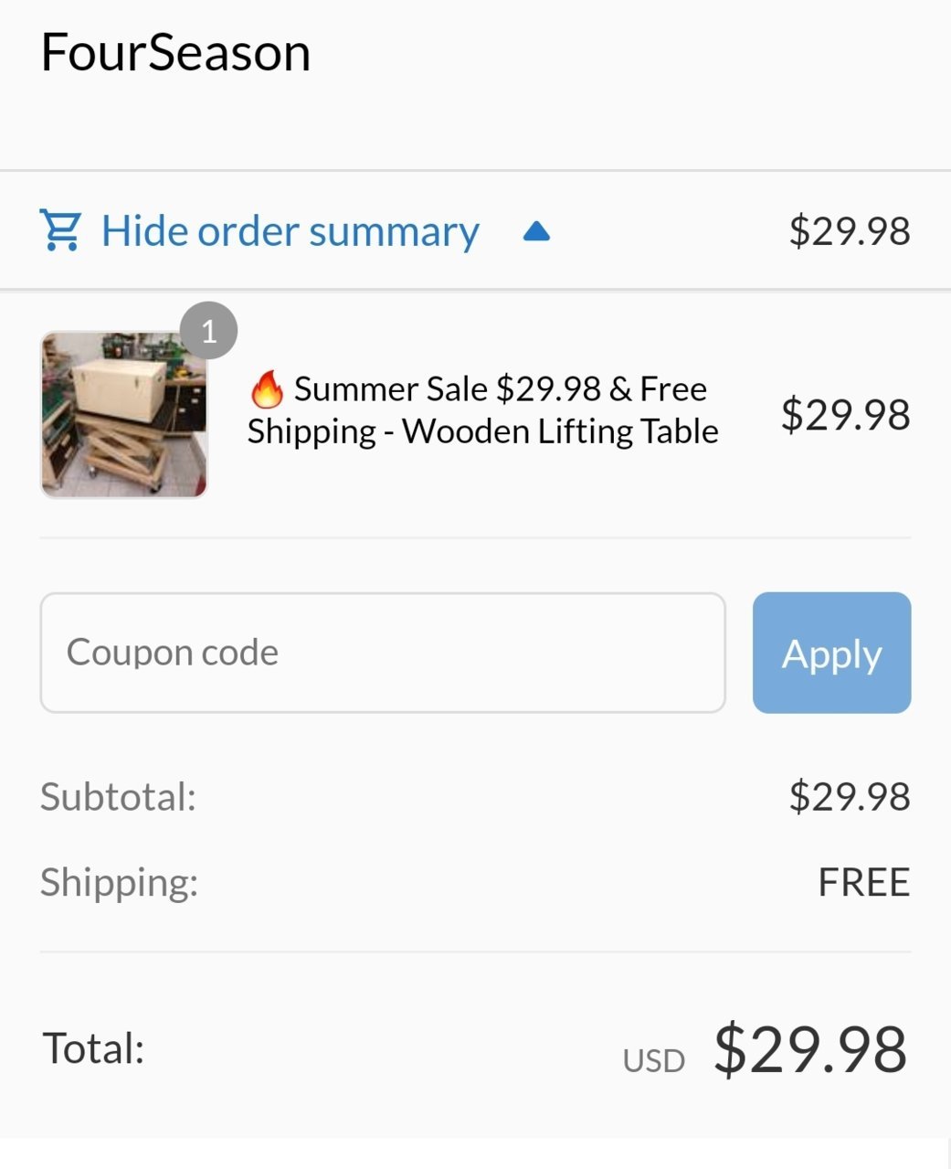
Task: Apply the coupon code
Action: pos(831,653)
